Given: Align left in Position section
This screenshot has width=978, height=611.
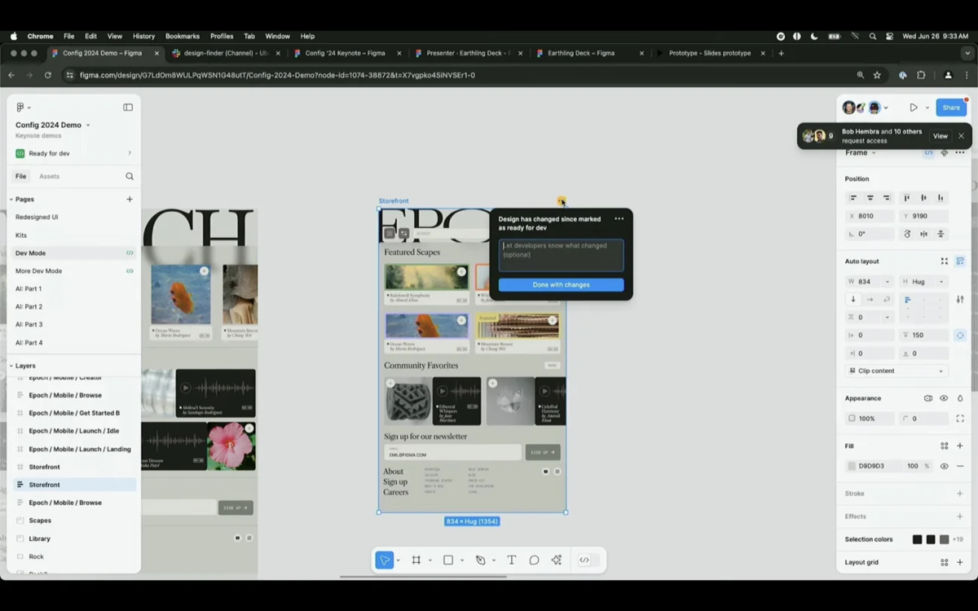Looking at the screenshot, I should tap(853, 198).
